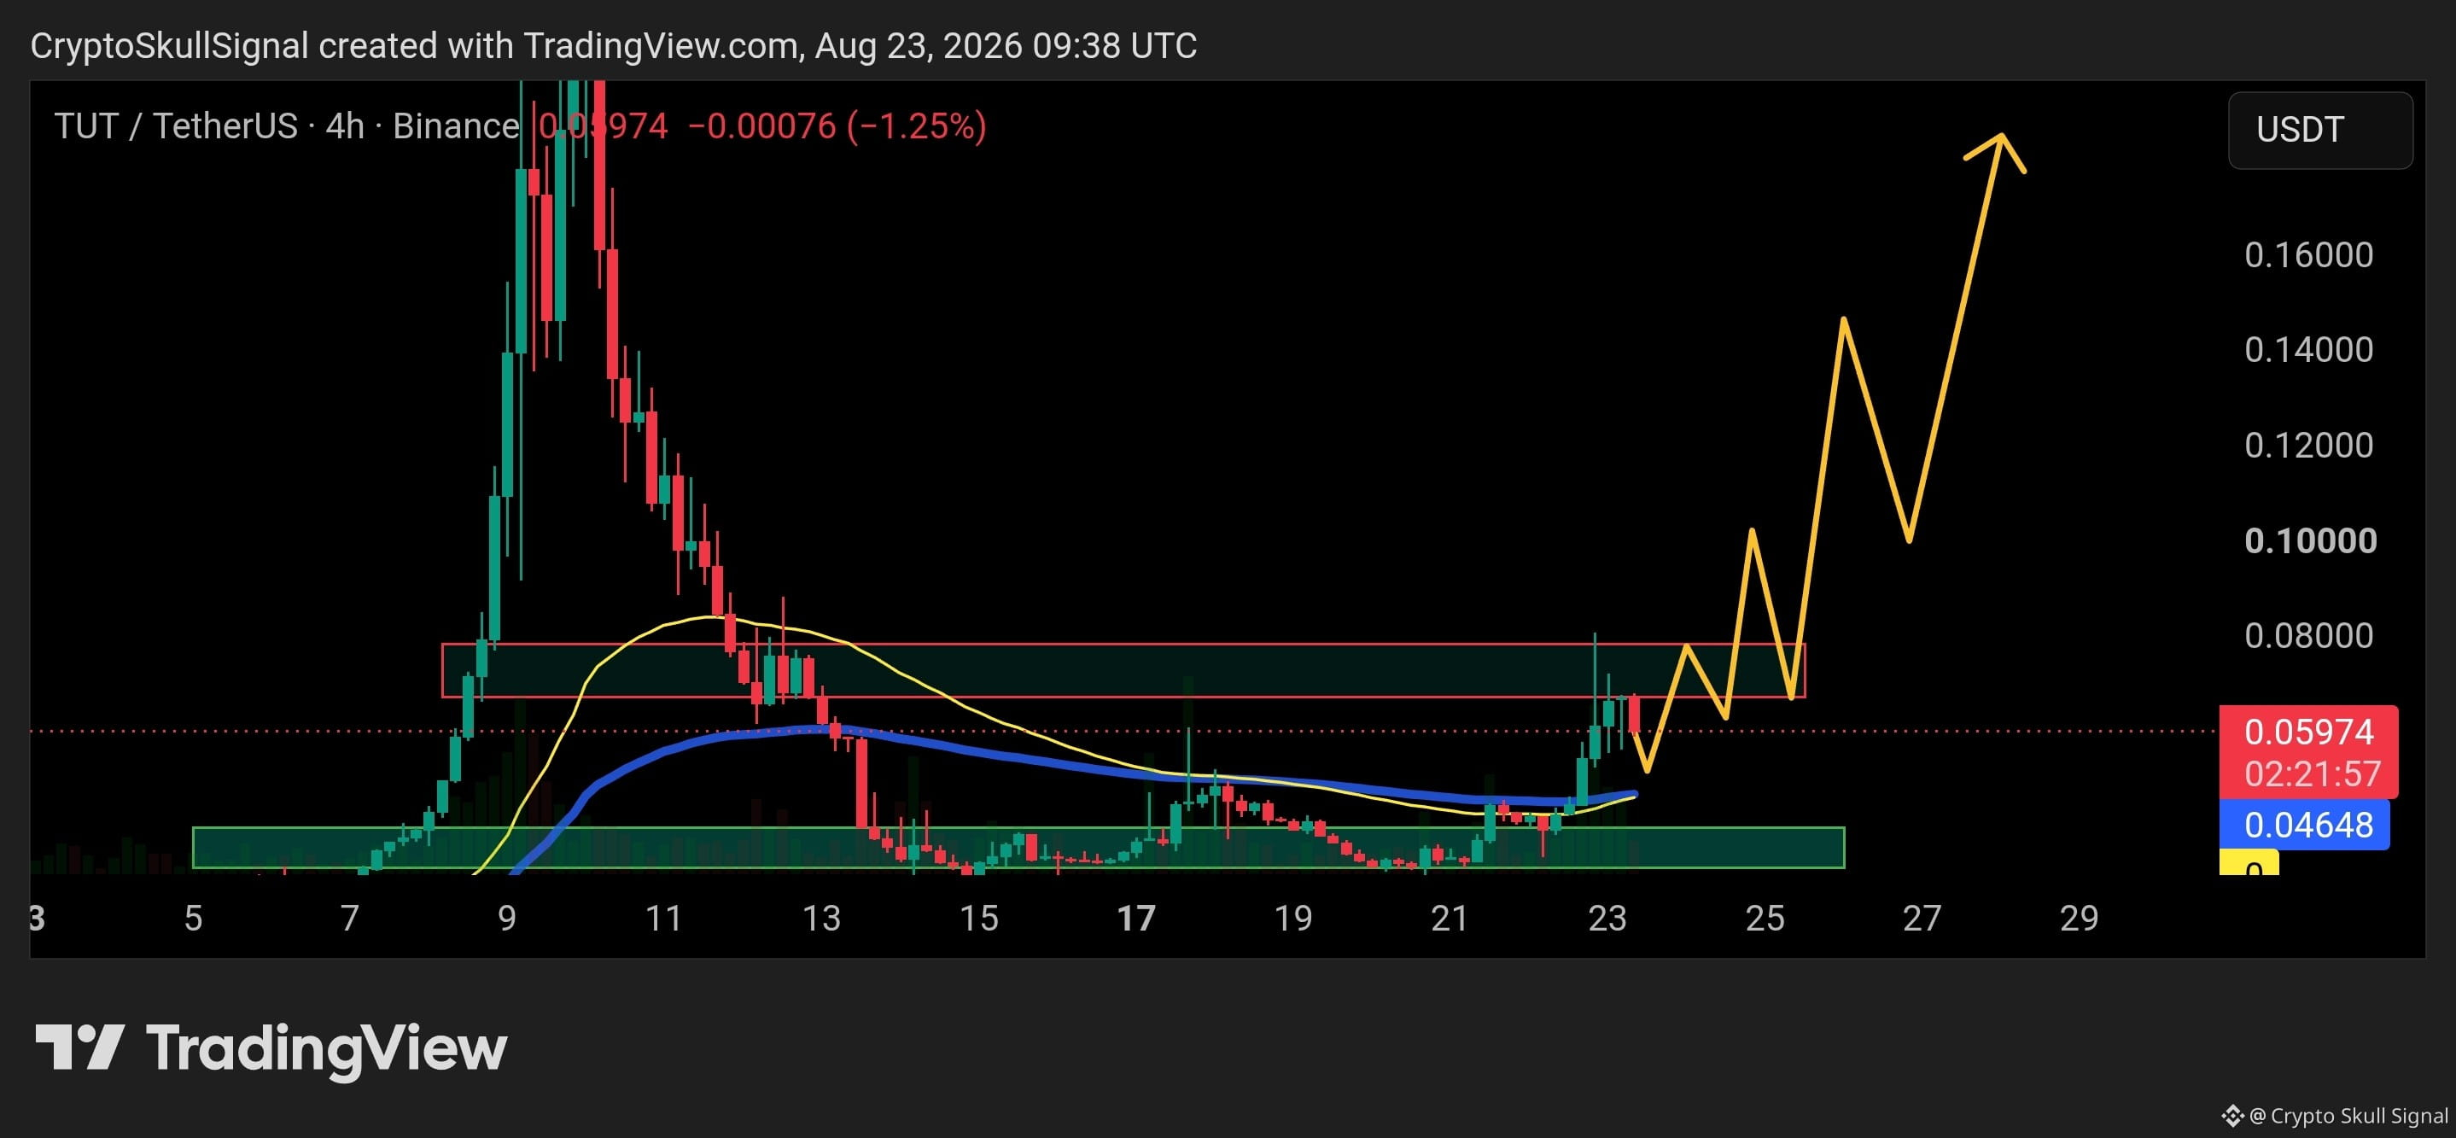Click the date label 5 on time axis
The width and height of the screenshot is (2456, 1138).
coord(194,918)
